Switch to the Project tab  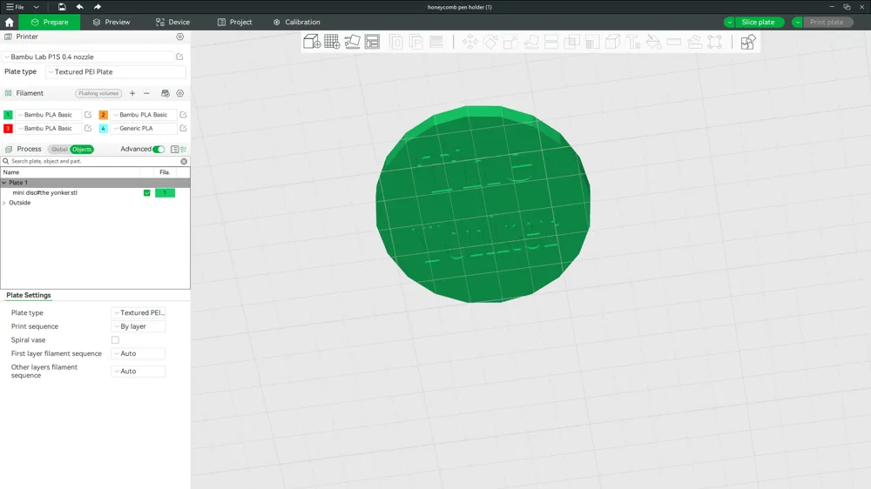pyautogui.click(x=234, y=23)
